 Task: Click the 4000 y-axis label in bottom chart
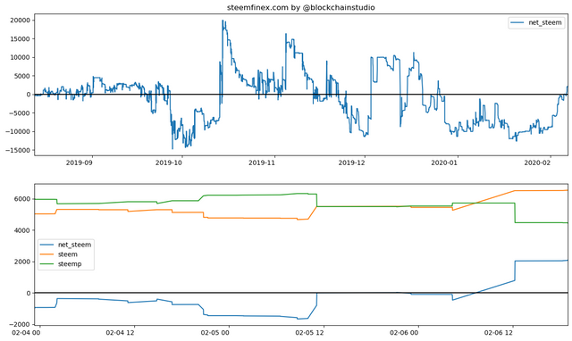(22, 230)
